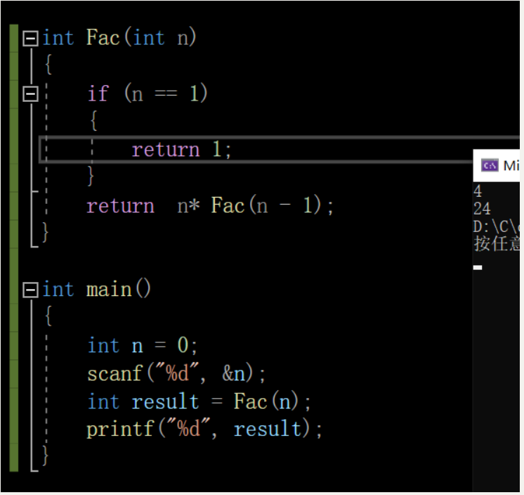
Task: Collapse the Fac function fold marker
Action: click(x=30, y=39)
